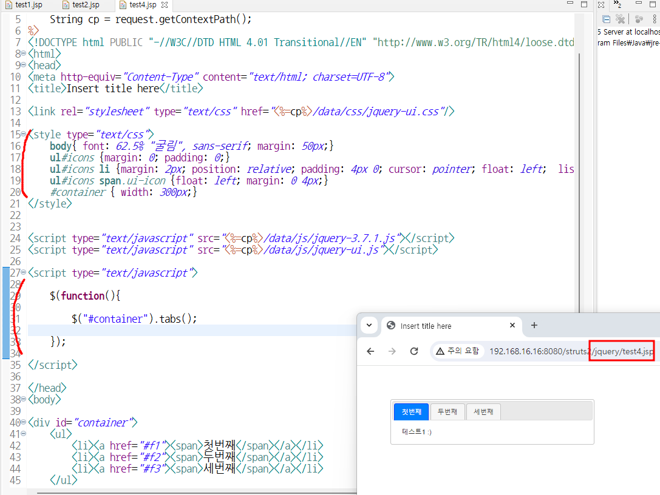Click the closing </script> tag on line 35
Screen dimensions: 660x495
pos(53,365)
